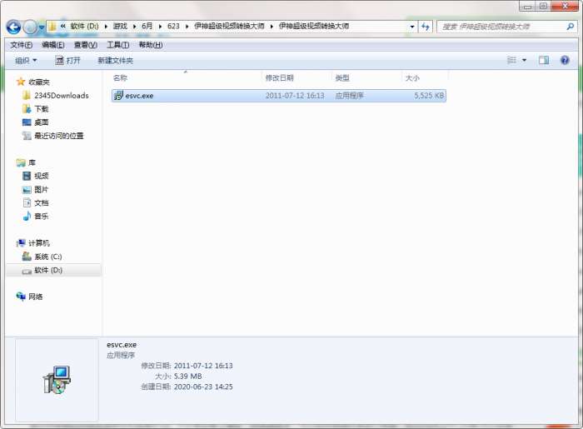
Task: Toggle the preview pane icon
Action: coord(544,60)
